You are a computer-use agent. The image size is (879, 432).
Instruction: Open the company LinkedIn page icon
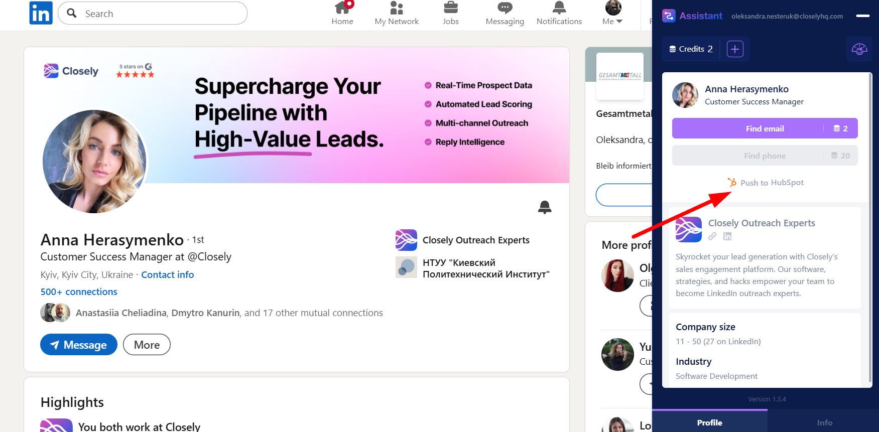coord(727,236)
